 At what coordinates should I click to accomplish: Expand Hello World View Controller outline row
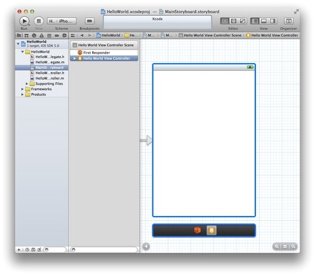pyautogui.click(x=74, y=58)
